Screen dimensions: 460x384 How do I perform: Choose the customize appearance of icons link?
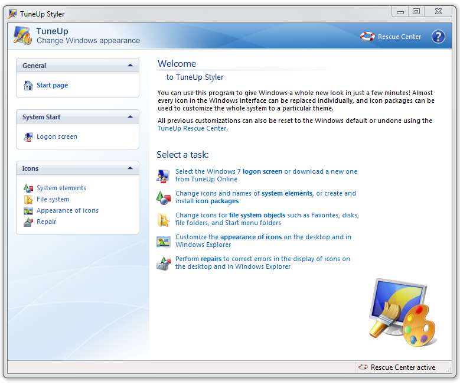[x=263, y=240]
